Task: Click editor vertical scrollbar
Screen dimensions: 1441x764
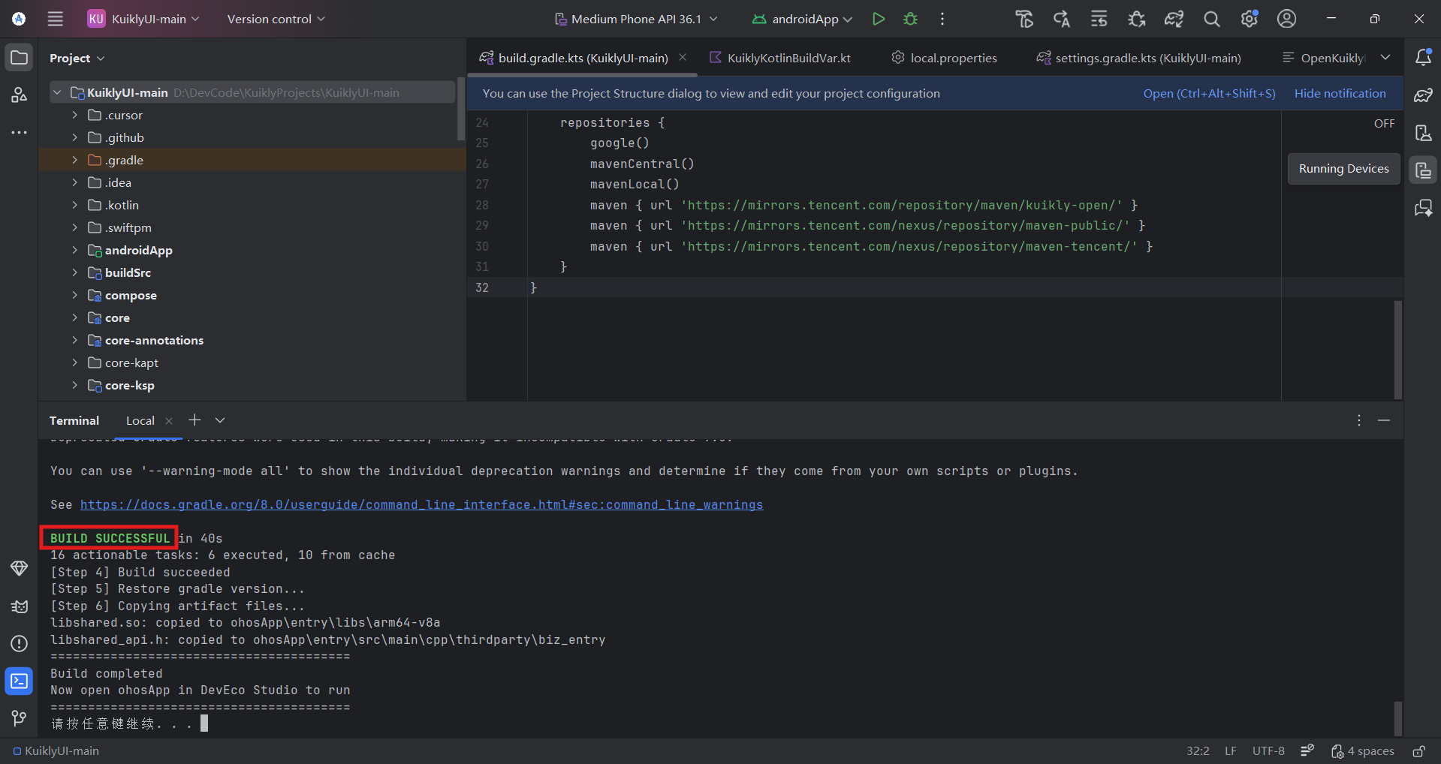Action: click(x=1397, y=350)
